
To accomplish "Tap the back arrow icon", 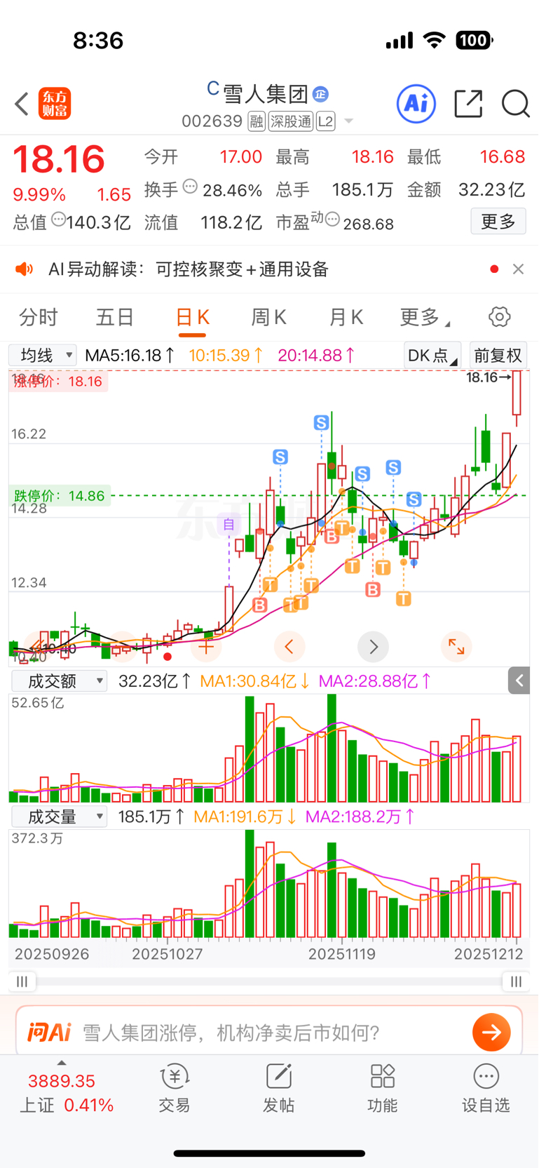I will 22,104.
